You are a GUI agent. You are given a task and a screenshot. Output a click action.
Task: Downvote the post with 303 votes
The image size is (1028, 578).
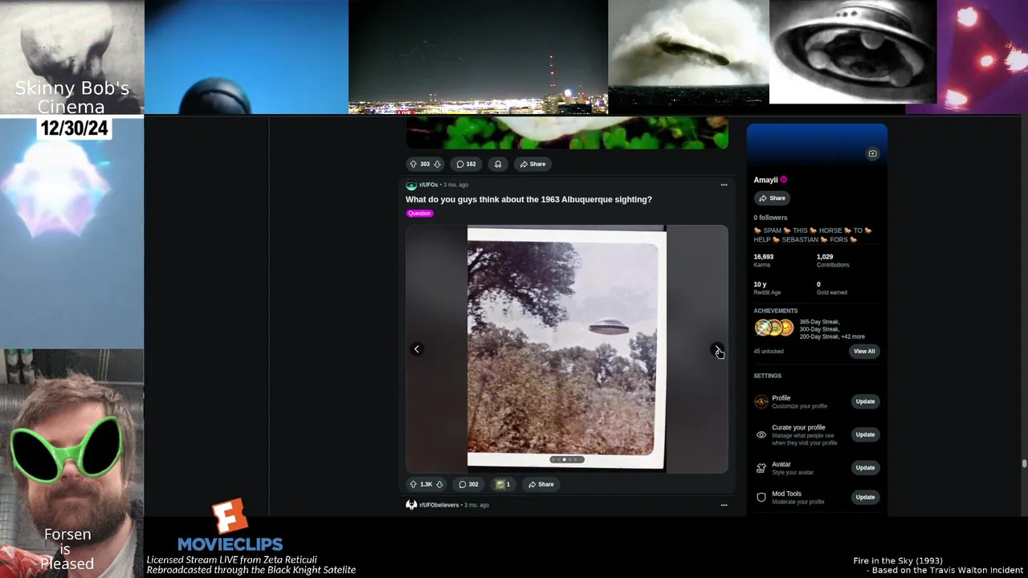pyautogui.click(x=437, y=164)
